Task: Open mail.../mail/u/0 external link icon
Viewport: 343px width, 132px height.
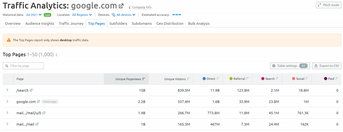Action: pos(44,113)
